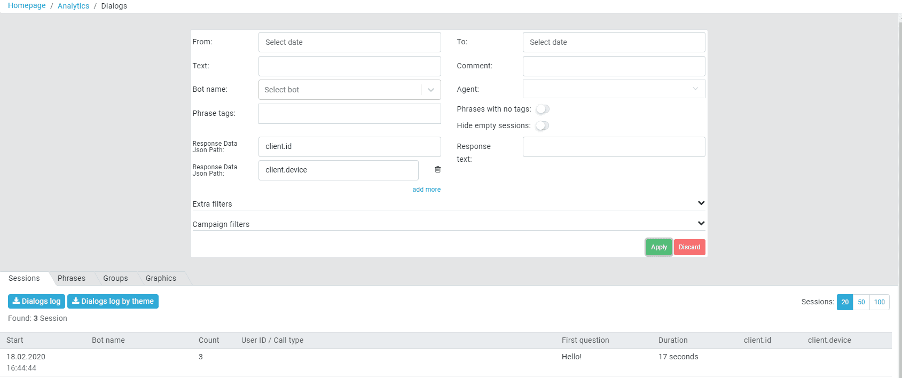This screenshot has width=902, height=378.
Task: Click the 17 seconds duration cell
Action: pyautogui.click(x=678, y=357)
